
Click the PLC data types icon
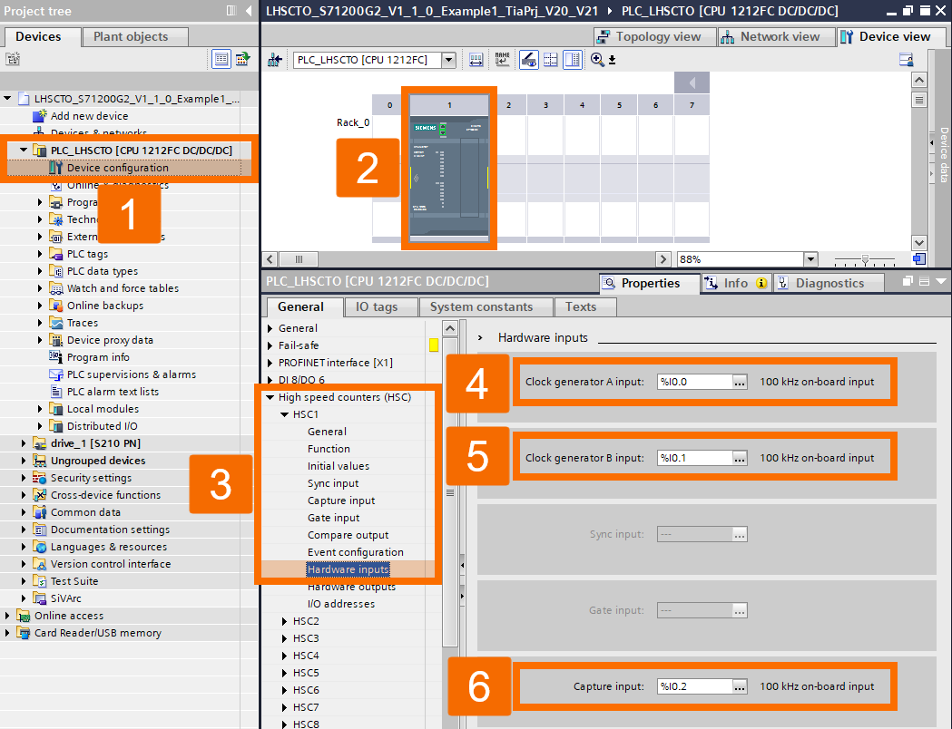pos(56,271)
